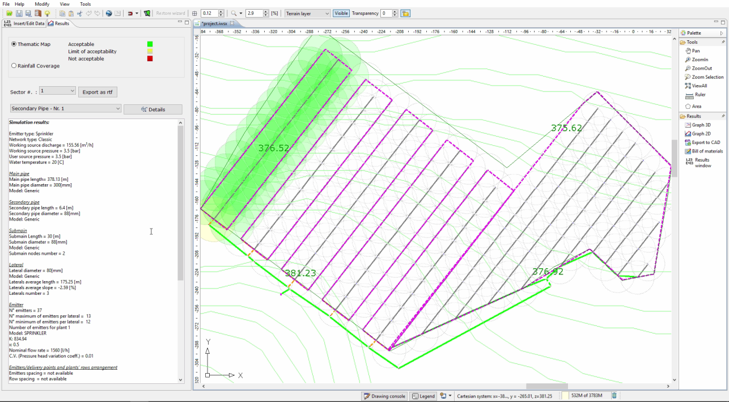Open the Bill of materials
Viewport: 729px width, 402px height.
tap(707, 151)
